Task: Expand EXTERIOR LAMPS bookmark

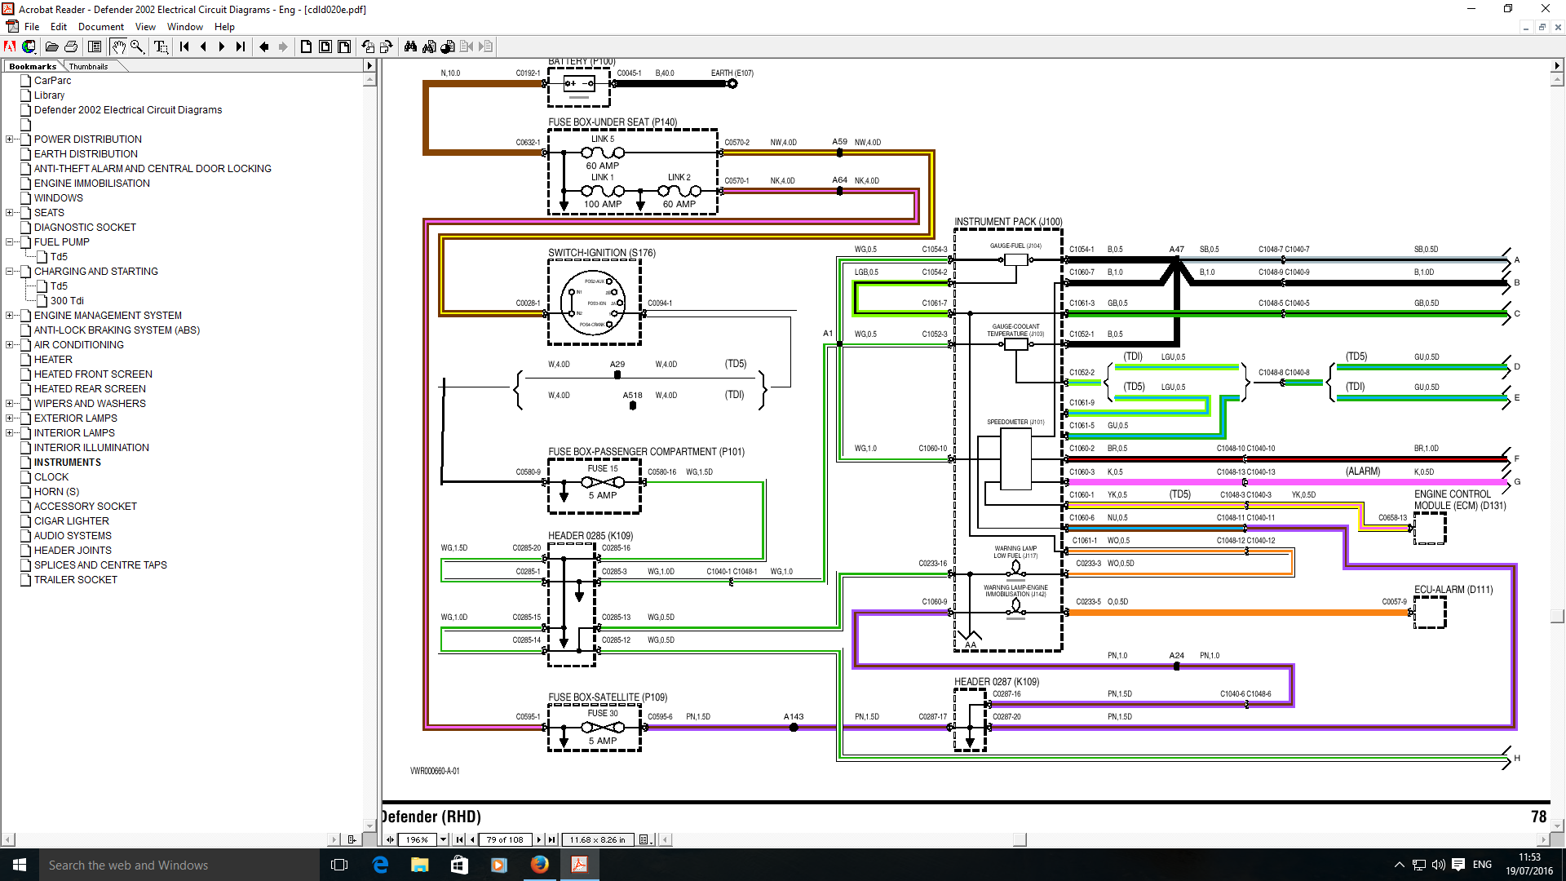Action: 10,418
